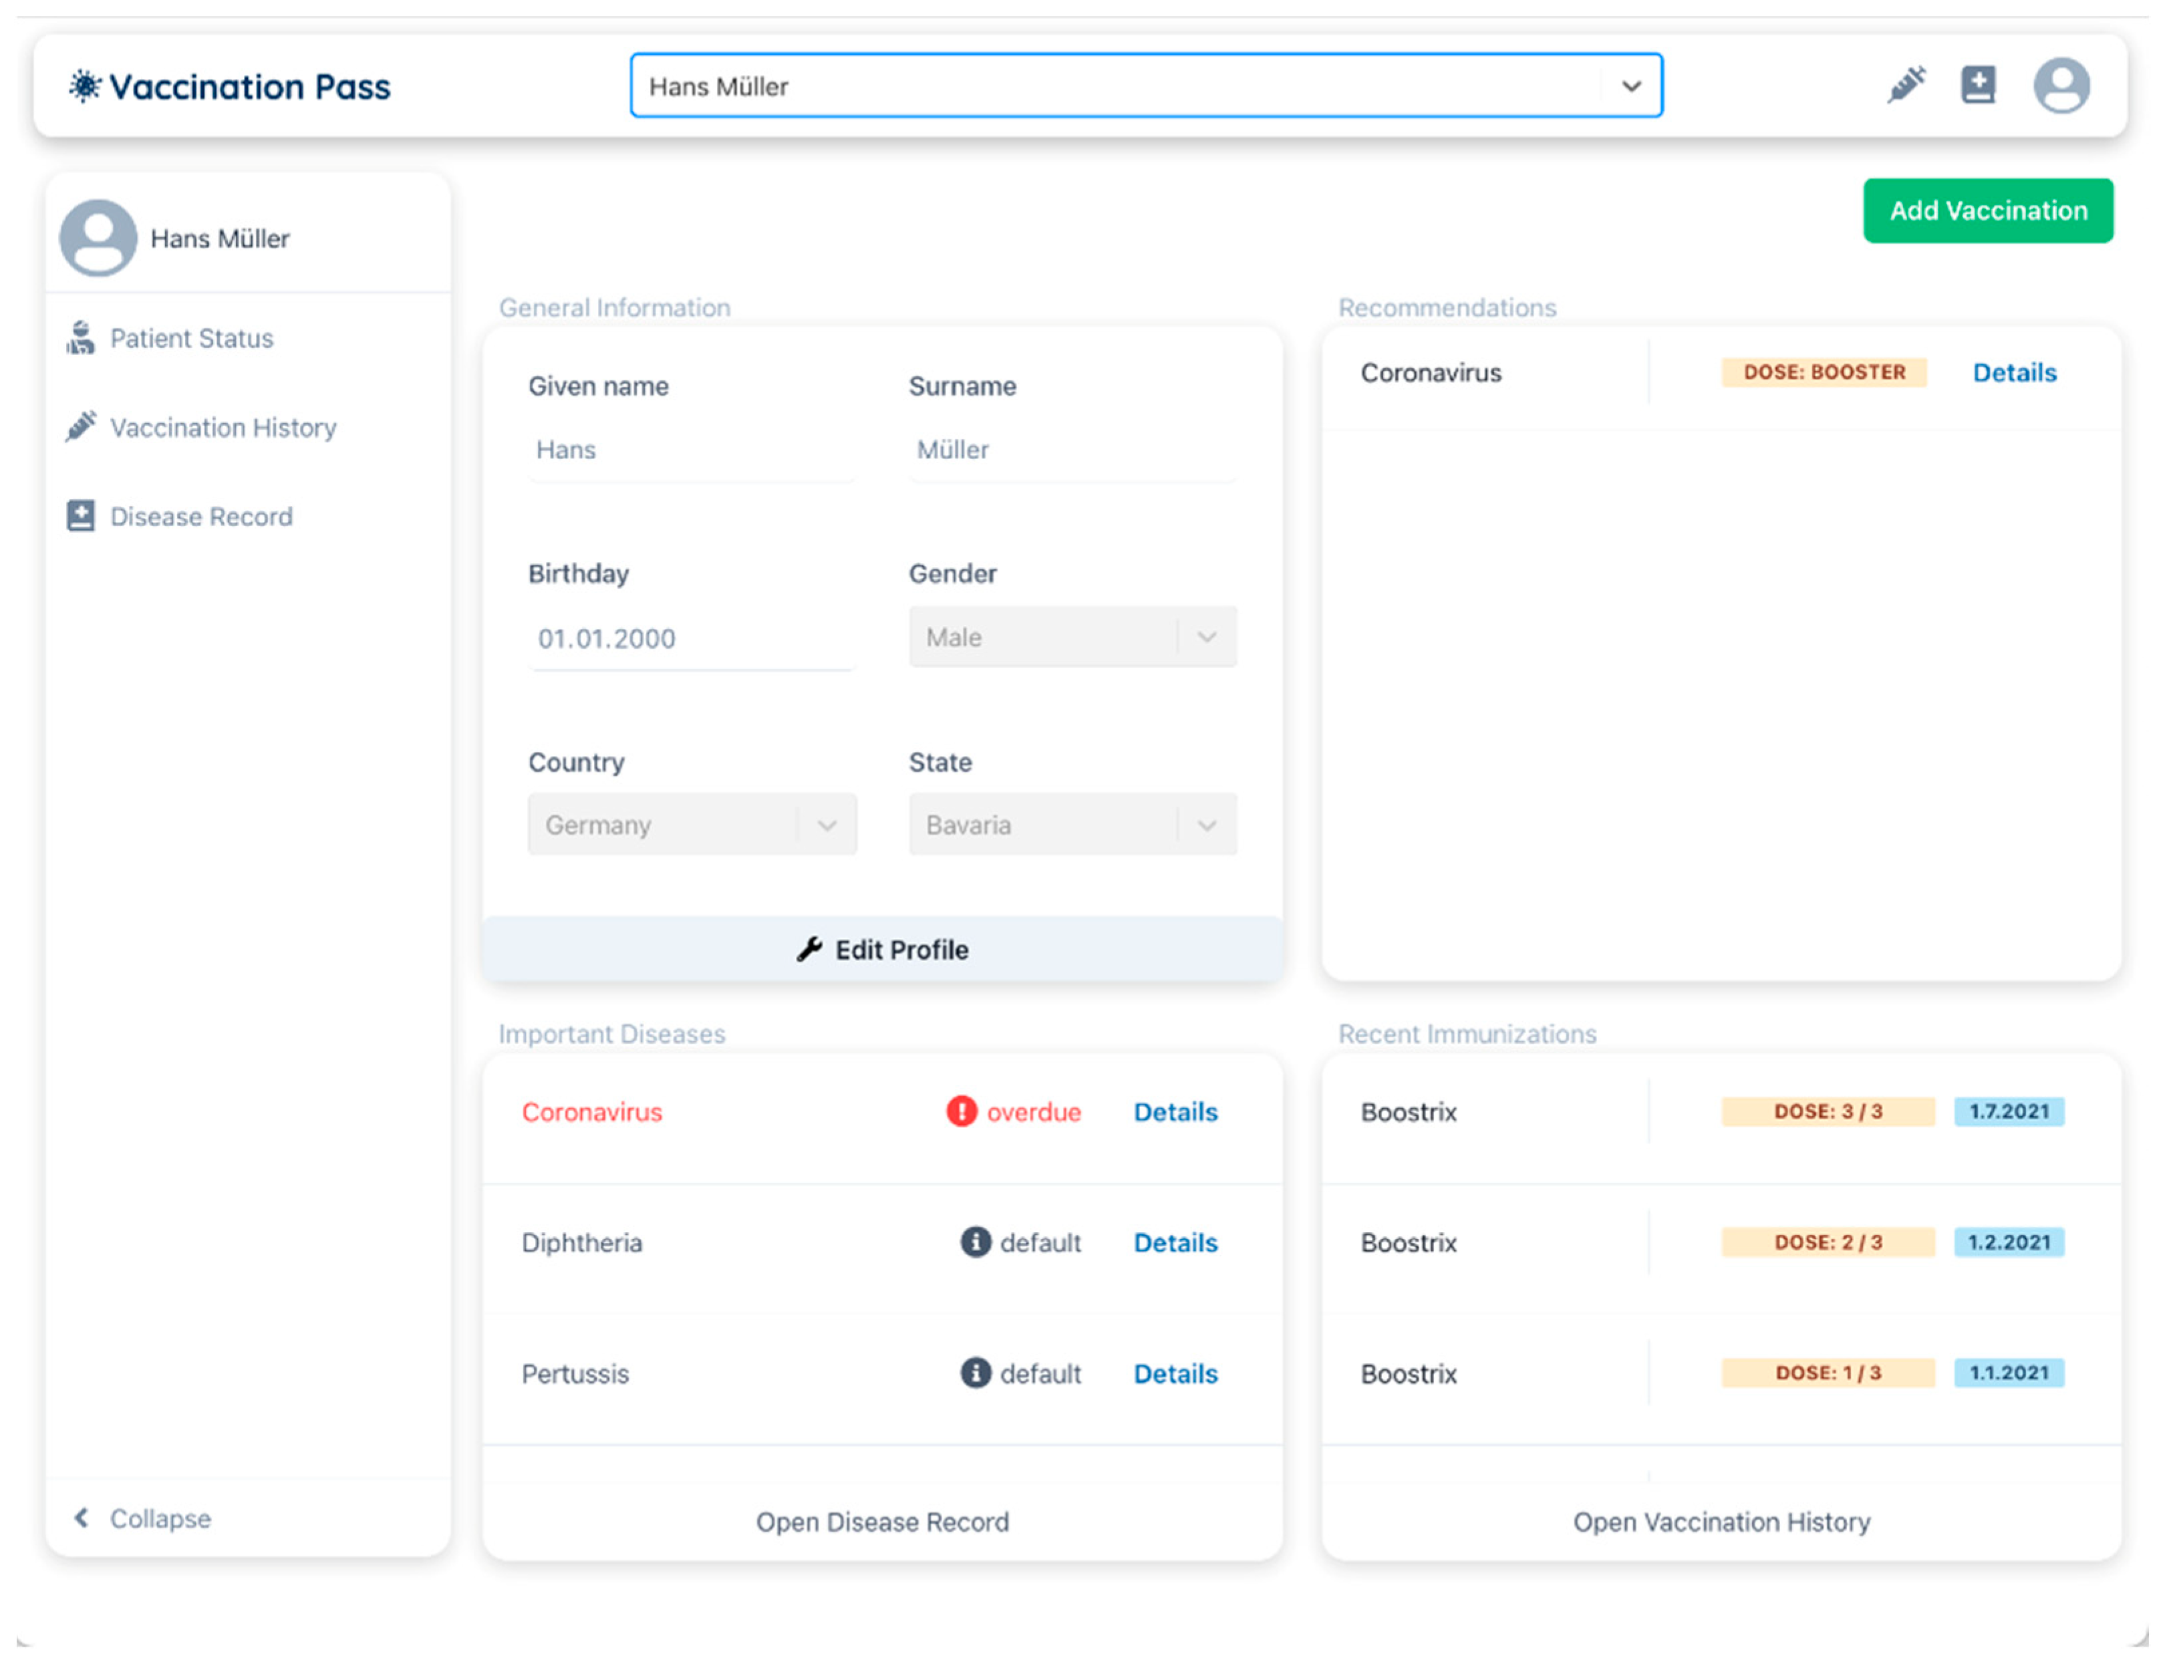Click the virus logo next to Vaccination Pass
This screenshot has height=1668, width=2159.
(x=85, y=86)
